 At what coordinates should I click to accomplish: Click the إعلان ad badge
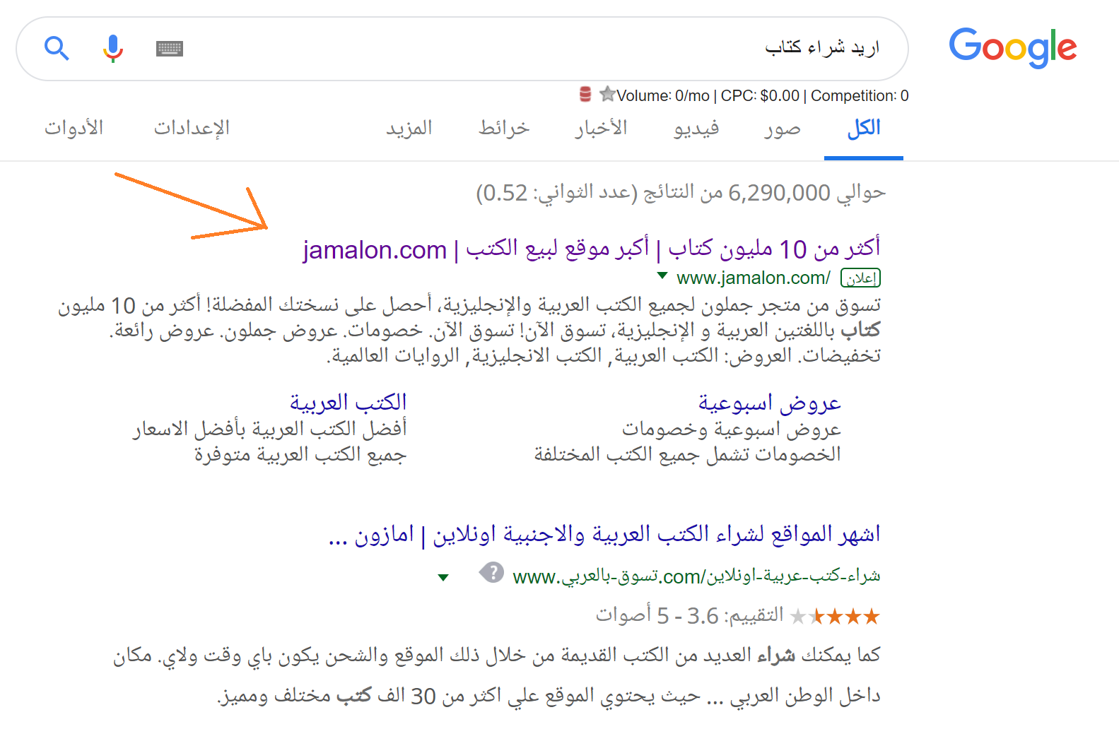click(x=860, y=278)
